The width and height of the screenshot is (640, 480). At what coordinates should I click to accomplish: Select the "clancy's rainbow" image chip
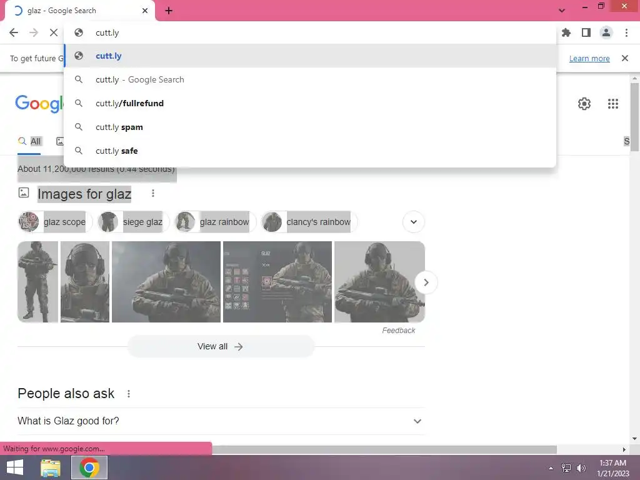[x=309, y=222]
